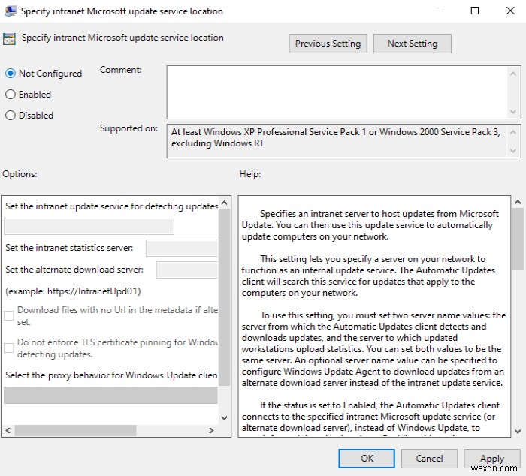Click the Supported on scroll up arrow
This screenshot has height=476, width=526.
pos(513,132)
